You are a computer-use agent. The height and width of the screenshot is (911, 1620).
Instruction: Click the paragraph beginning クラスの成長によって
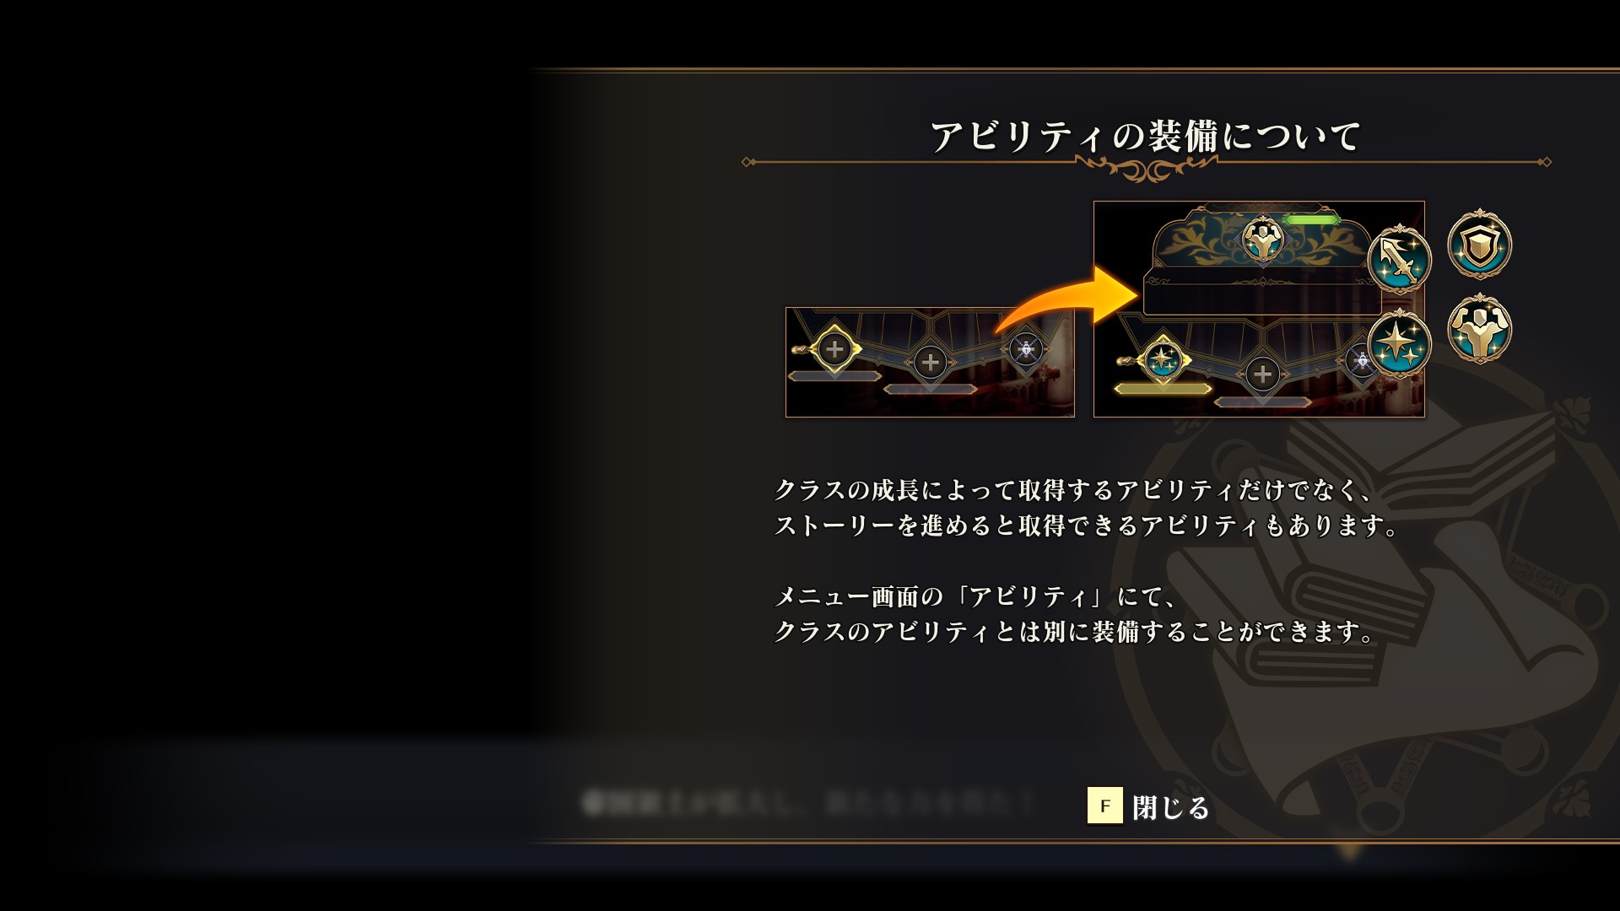[1087, 508]
